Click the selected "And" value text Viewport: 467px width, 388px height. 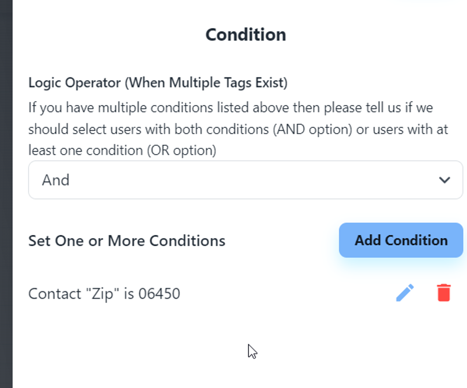pyautogui.click(x=56, y=180)
